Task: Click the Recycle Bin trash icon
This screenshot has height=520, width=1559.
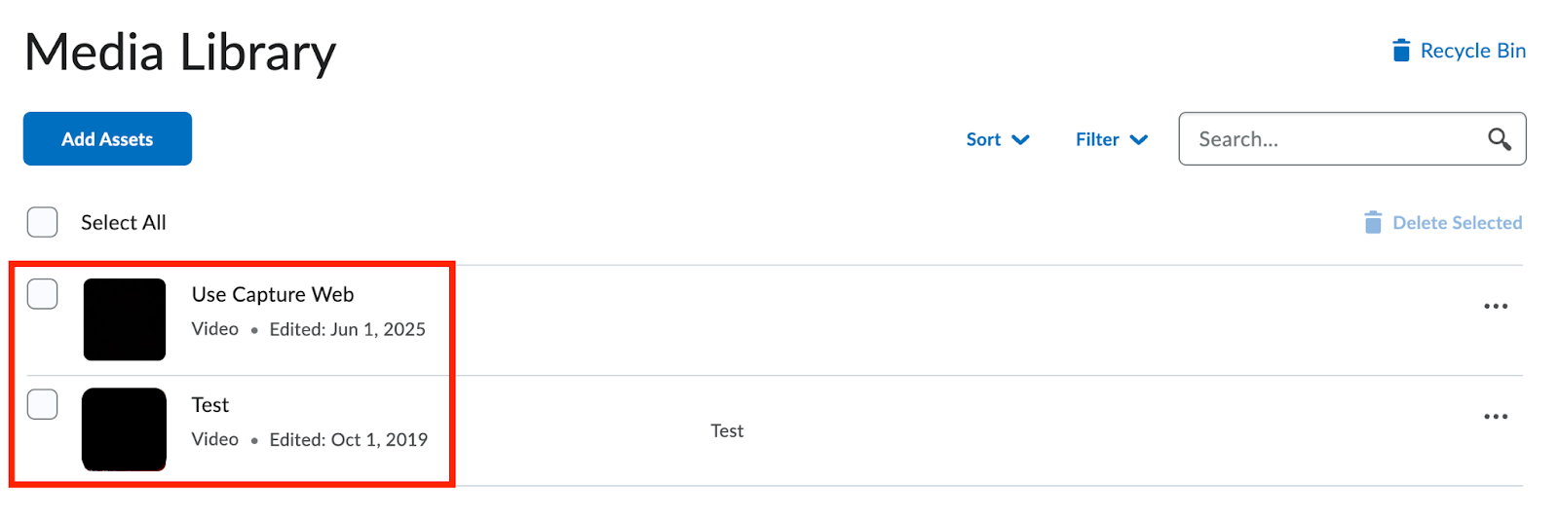Action: 1401,50
